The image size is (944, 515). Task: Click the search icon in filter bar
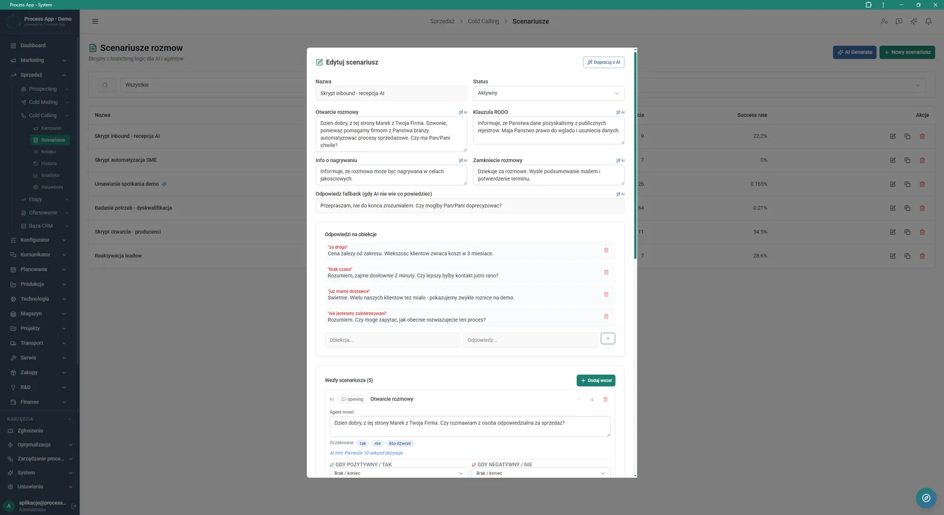(105, 85)
